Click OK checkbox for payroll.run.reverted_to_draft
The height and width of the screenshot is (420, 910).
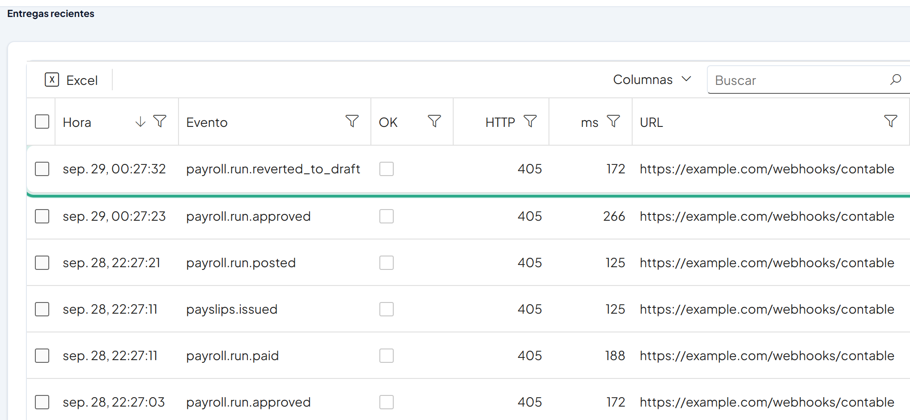click(387, 169)
